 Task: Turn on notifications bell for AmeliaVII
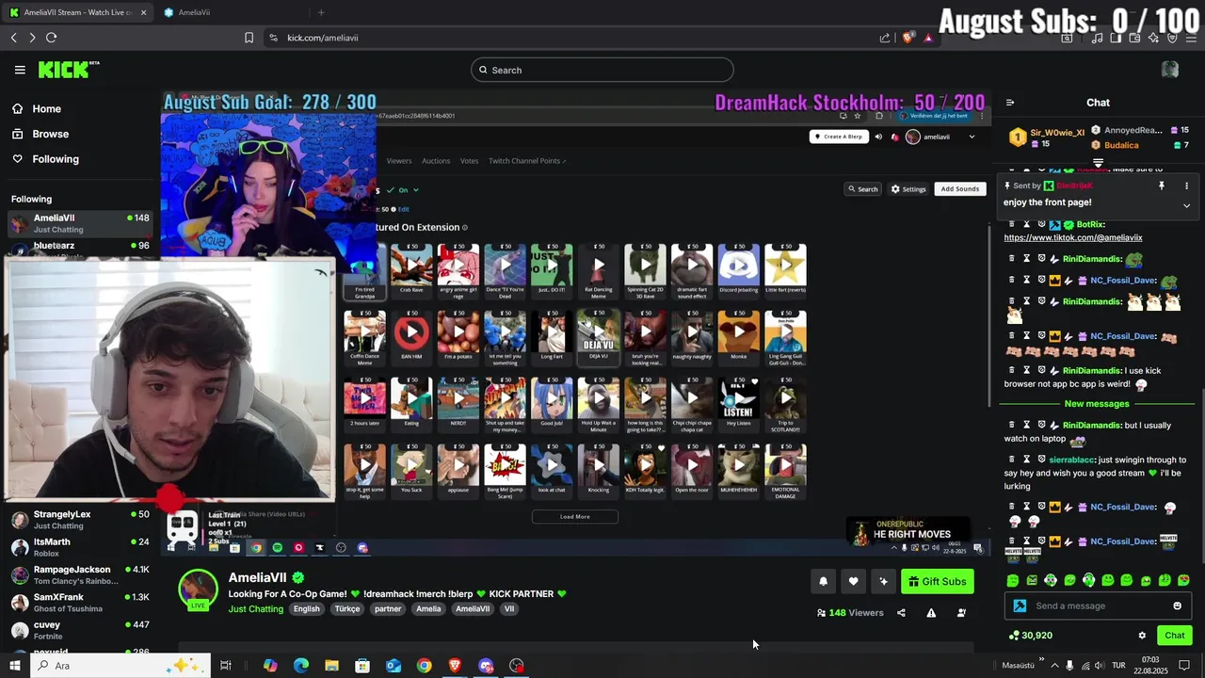[823, 581]
